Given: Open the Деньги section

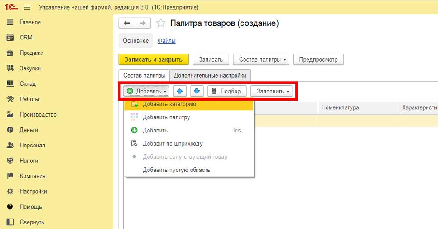Looking at the screenshot, I should click(29, 130).
